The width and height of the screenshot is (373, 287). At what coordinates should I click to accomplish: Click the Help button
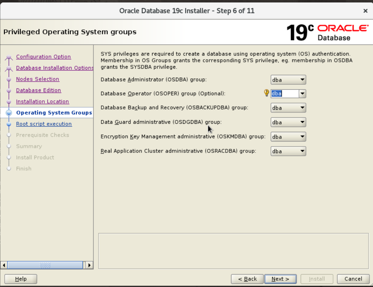[x=21, y=279]
